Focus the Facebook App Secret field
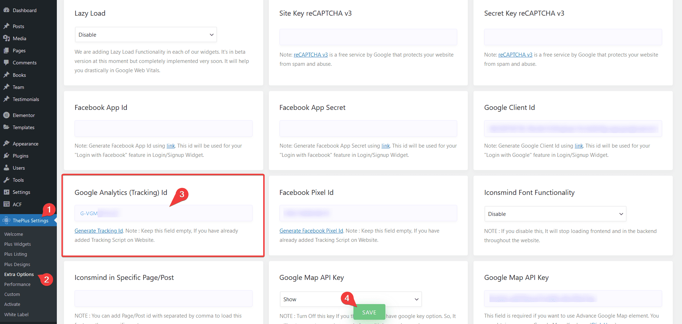The image size is (682, 324). 368,128
